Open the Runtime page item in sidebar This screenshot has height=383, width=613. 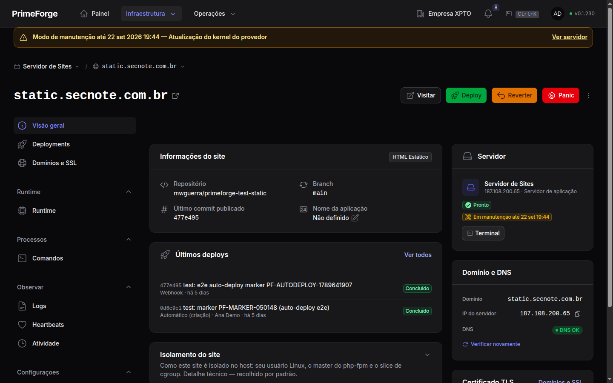[x=75, y=211]
